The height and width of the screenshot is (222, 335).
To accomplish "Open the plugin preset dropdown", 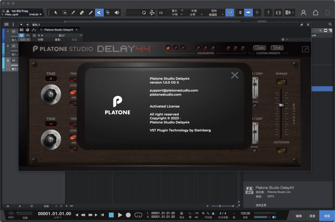I will 64,35.
